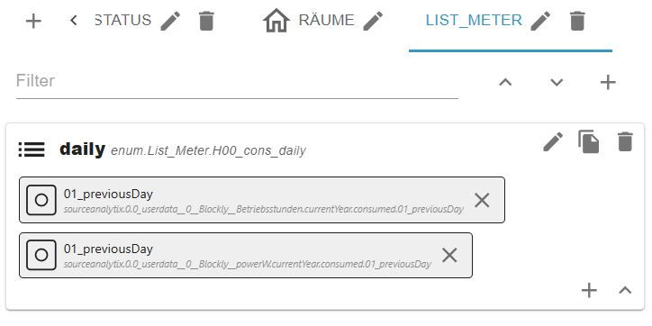Switch to the RÄUME tab

click(309, 21)
